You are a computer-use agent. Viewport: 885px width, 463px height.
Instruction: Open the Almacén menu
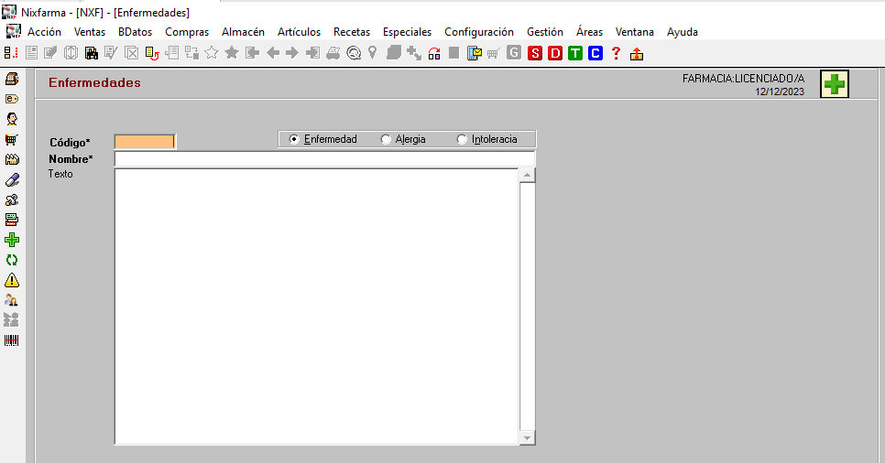(x=243, y=32)
